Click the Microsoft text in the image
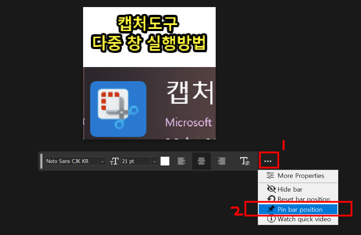The width and height of the screenshot is (361, 235). click(x=188, y=122)
